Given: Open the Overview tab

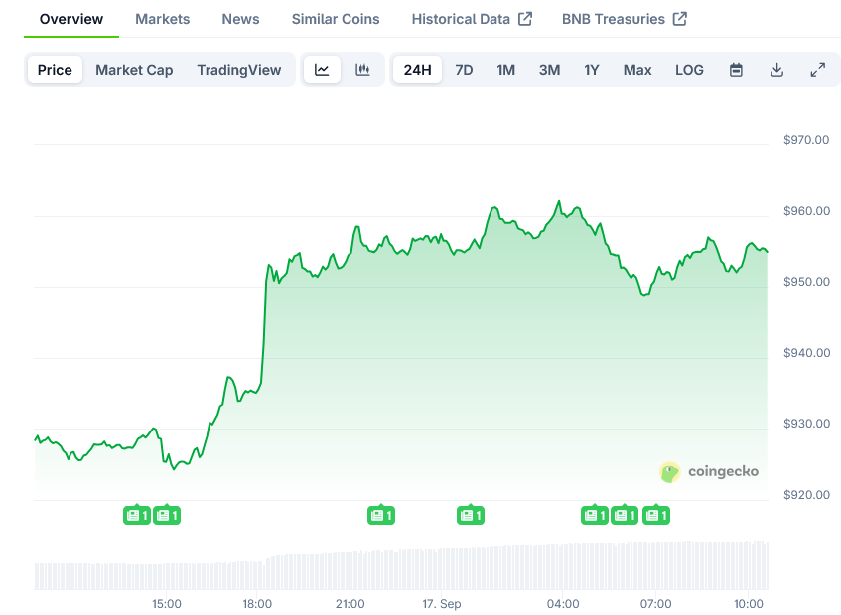Looking at the screenshot, I should click(71, 19).
